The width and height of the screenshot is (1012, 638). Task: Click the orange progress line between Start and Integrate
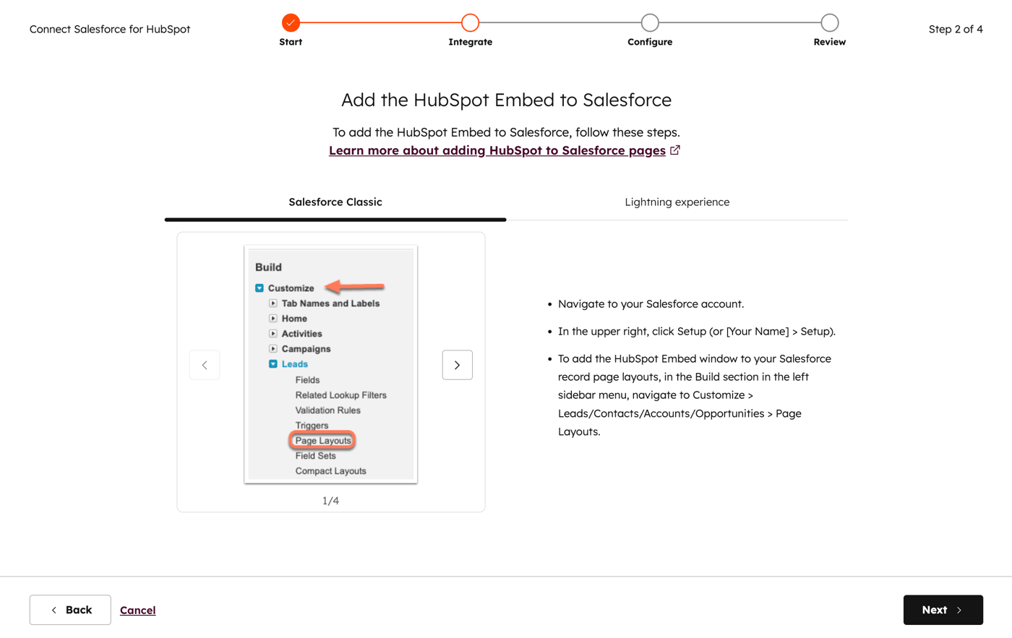tap(379, 22)
